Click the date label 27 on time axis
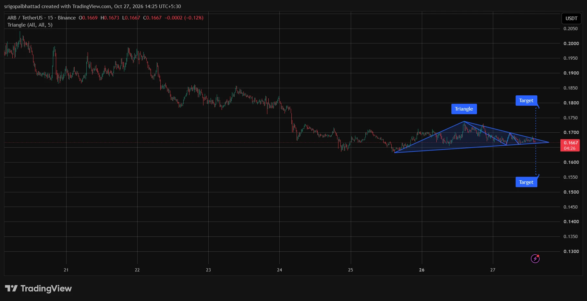This screenshot has width=587, height=301. [x=493, y=270]
